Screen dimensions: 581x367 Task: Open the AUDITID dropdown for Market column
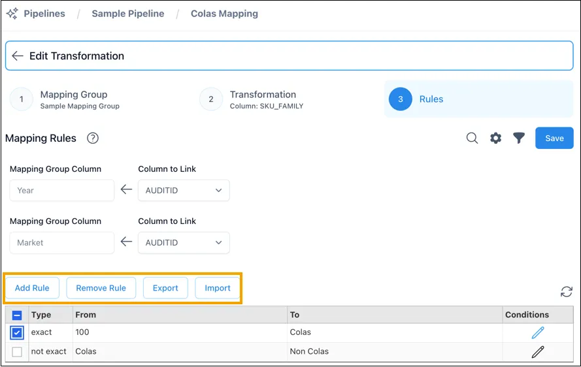184,242
